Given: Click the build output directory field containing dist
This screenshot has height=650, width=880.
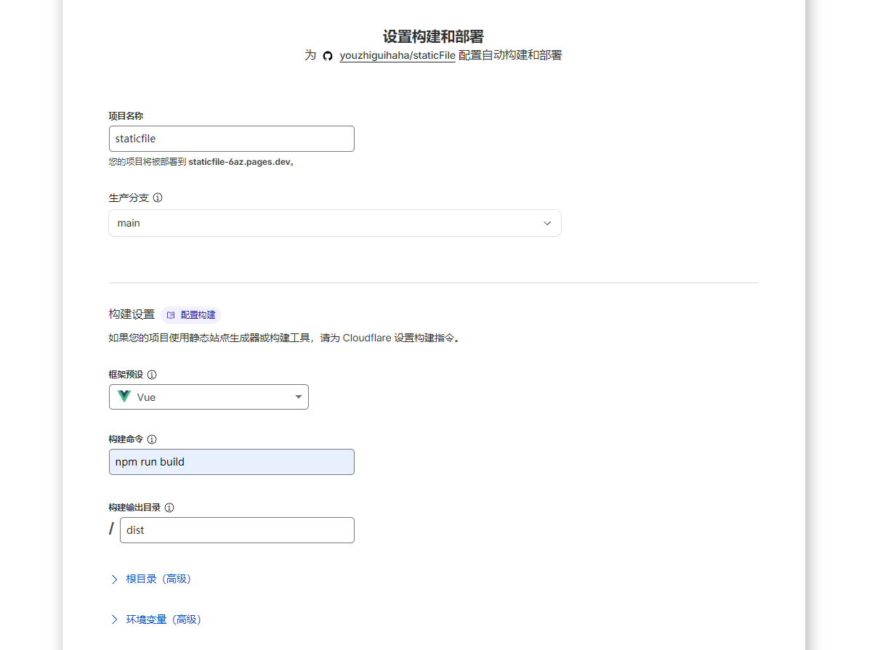Looking at the screenshot, I should coord(237,530).
